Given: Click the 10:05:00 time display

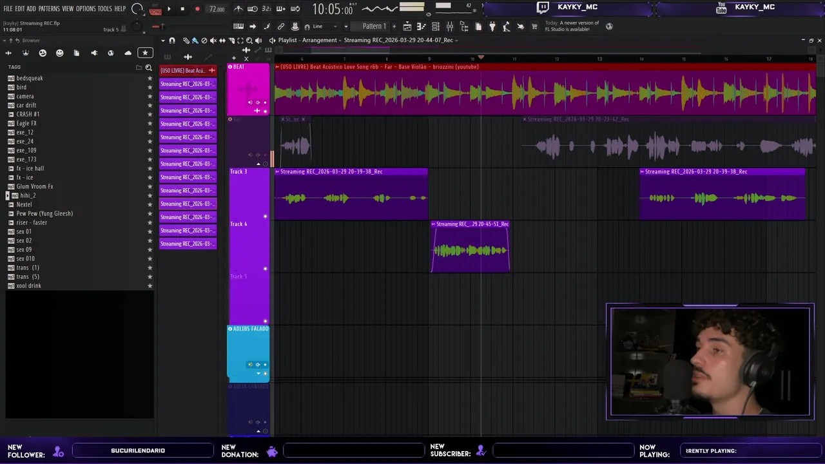Looking at the screenshot, I should [333, 10].
